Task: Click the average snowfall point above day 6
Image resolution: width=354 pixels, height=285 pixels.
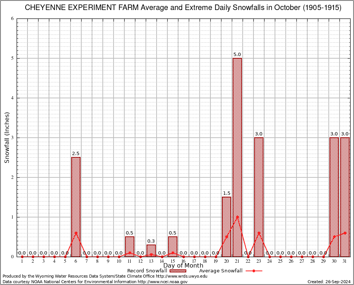Action: pyautogui.click(x=76, y=233)
